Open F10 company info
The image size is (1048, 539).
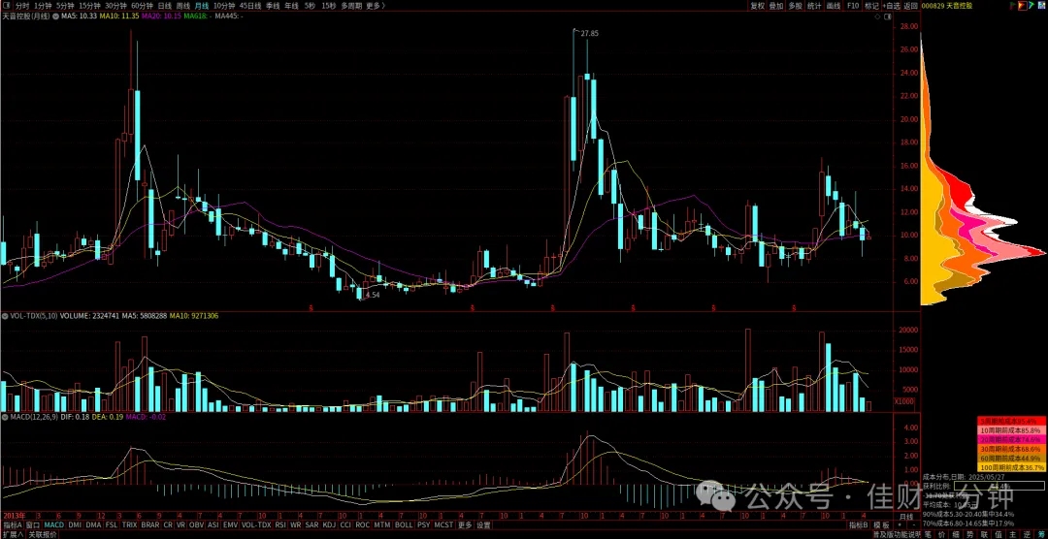pyautogui.click(x=853, y=6)
